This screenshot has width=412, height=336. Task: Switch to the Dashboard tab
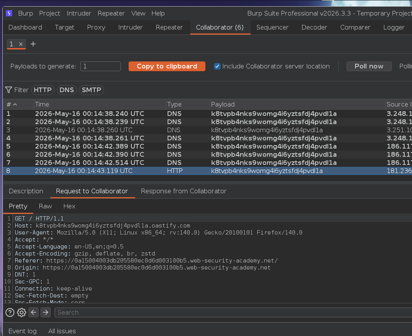pos(25,28)
